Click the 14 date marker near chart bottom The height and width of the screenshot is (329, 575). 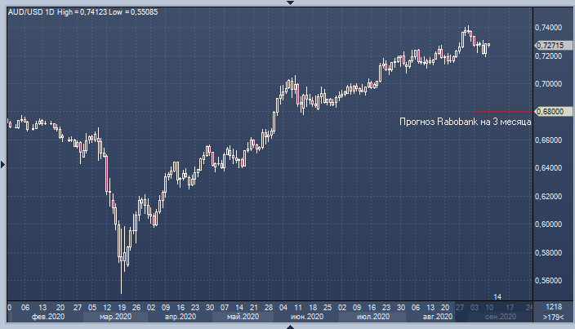(x=497, y=296)
